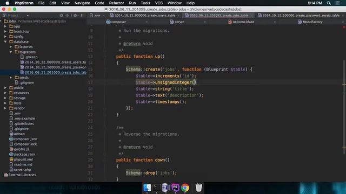The height and width of the screenshot is (194, 346).
Task: Expand the storage folder
Action: (5, 98)
